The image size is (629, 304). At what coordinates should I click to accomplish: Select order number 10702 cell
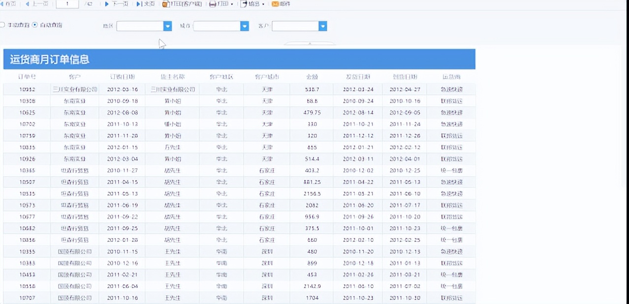coord(27,124)
